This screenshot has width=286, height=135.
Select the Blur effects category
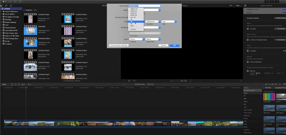click(245, 104)
